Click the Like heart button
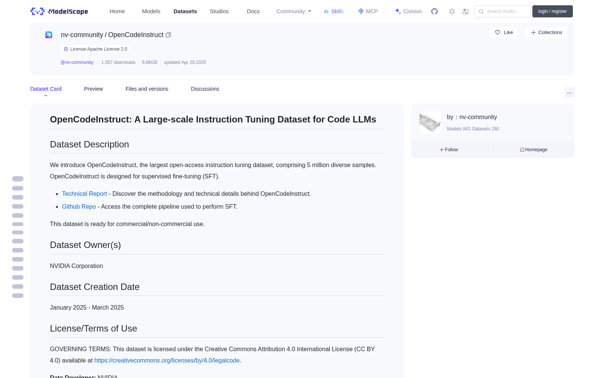Viewport: 605px width, 378px height. pos(503,33)
